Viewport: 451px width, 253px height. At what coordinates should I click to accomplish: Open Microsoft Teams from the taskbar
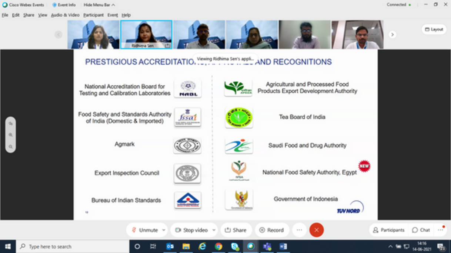click(x=267, y=246)
